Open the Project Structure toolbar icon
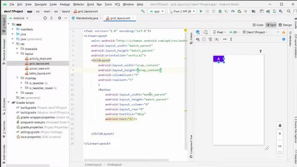The height and width of the screenshot is (167, 297). coord(253,11)
